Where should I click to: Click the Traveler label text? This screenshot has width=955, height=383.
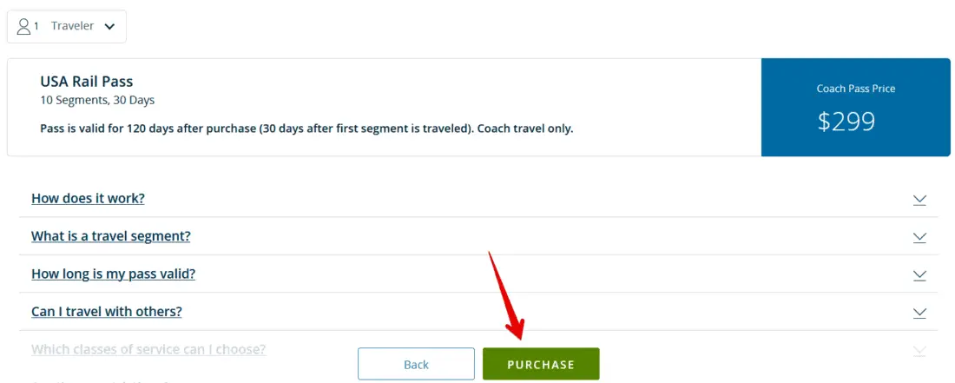[72, 26]
